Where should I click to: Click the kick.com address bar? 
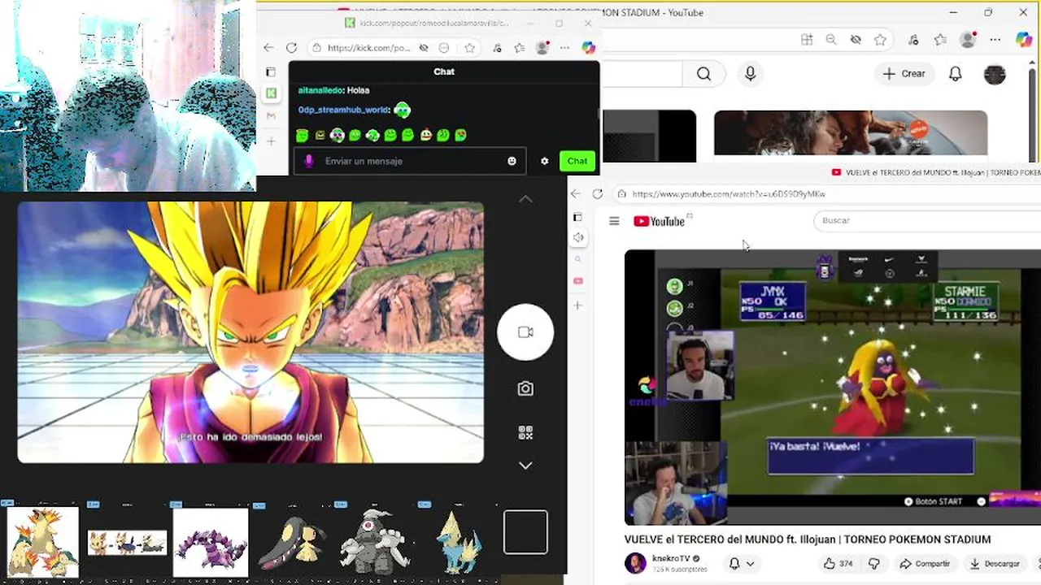(370, 48)
